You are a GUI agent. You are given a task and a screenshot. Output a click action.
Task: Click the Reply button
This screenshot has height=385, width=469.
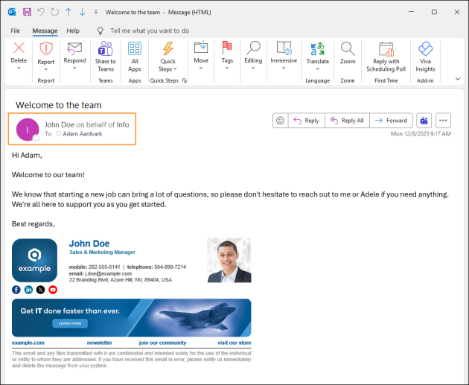(x=306, y=121)
